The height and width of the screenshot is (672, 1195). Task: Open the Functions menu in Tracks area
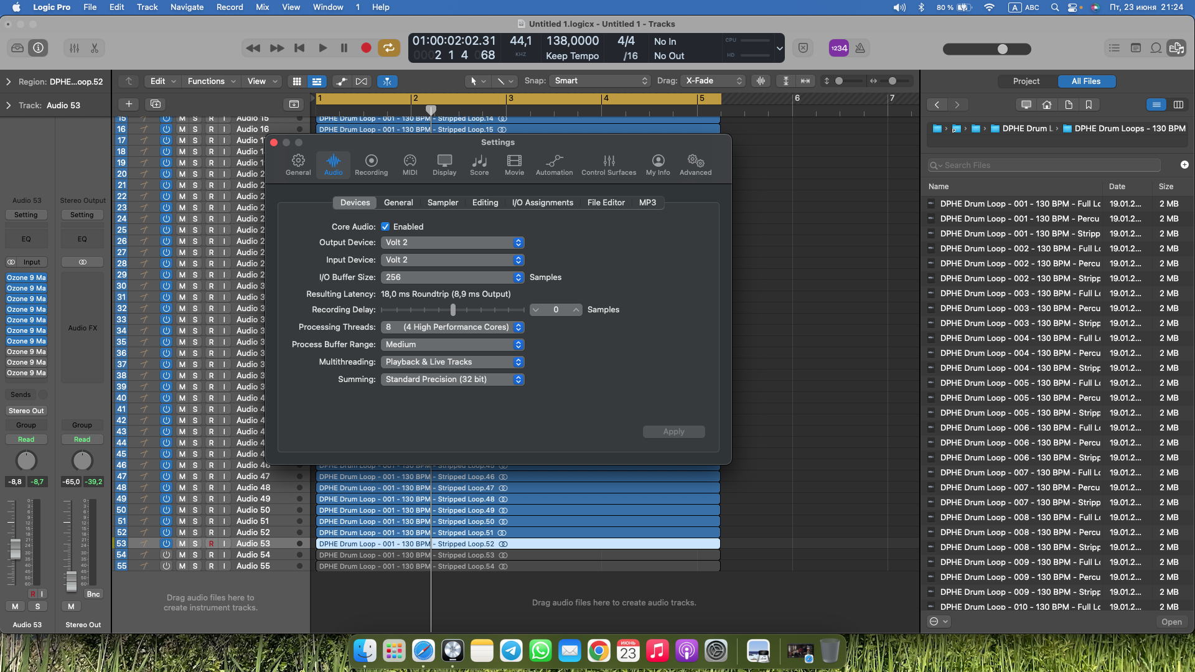[x=212, y=82]
